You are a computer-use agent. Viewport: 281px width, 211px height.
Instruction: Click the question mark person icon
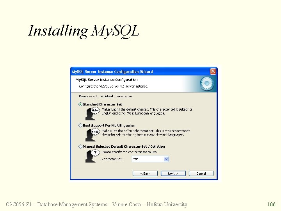pos(92,156)
